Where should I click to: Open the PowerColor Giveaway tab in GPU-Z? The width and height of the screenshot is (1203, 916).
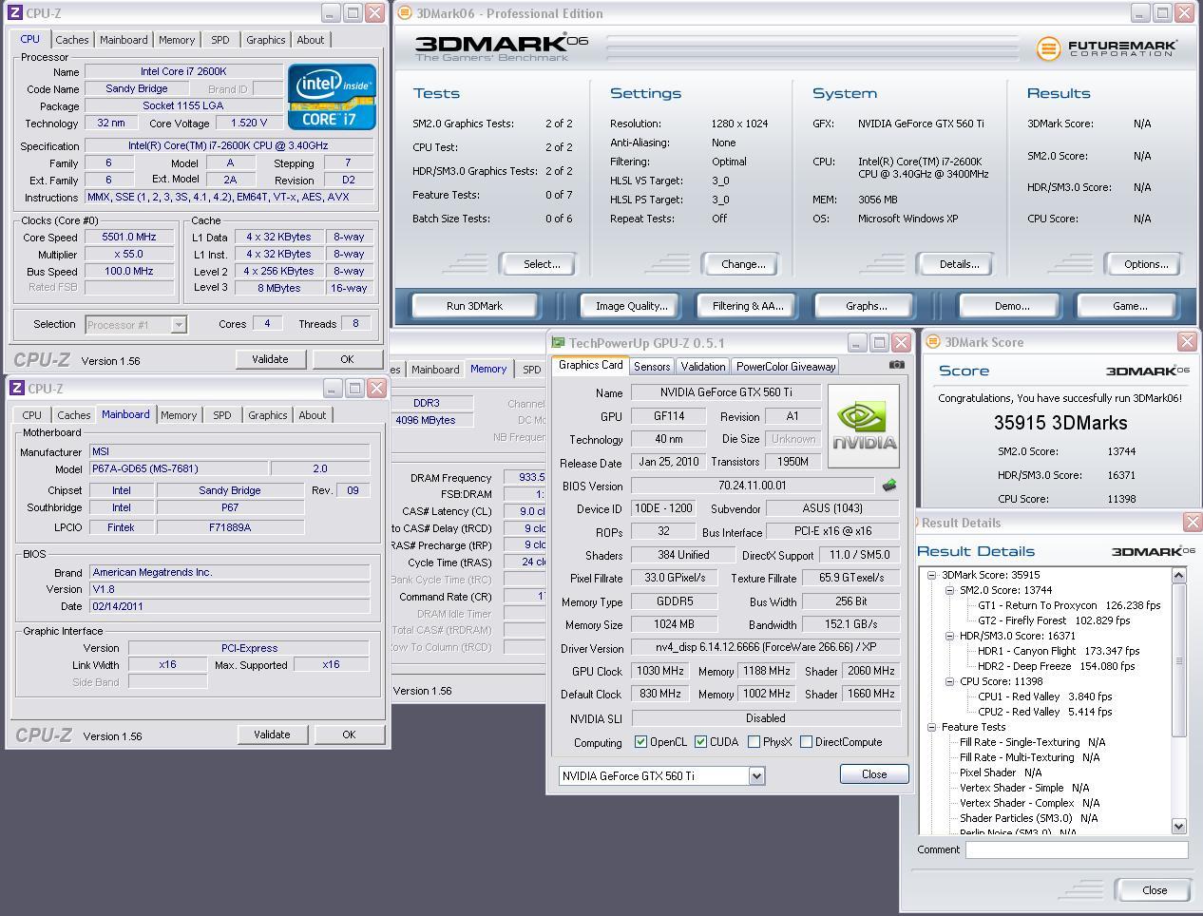[786, 367]
